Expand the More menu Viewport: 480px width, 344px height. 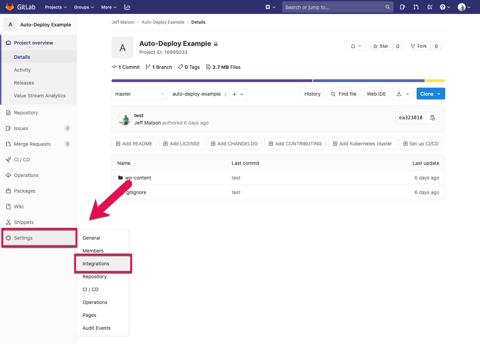tap(109, 7)
